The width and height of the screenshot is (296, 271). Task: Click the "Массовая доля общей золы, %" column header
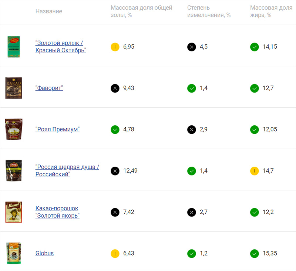[x=141, y=11]
